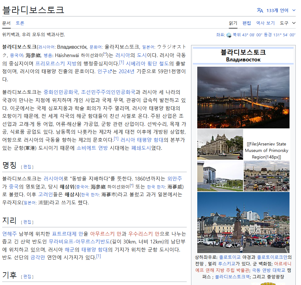
Task: Open the 고려인 link
Action: coord(46,194)
